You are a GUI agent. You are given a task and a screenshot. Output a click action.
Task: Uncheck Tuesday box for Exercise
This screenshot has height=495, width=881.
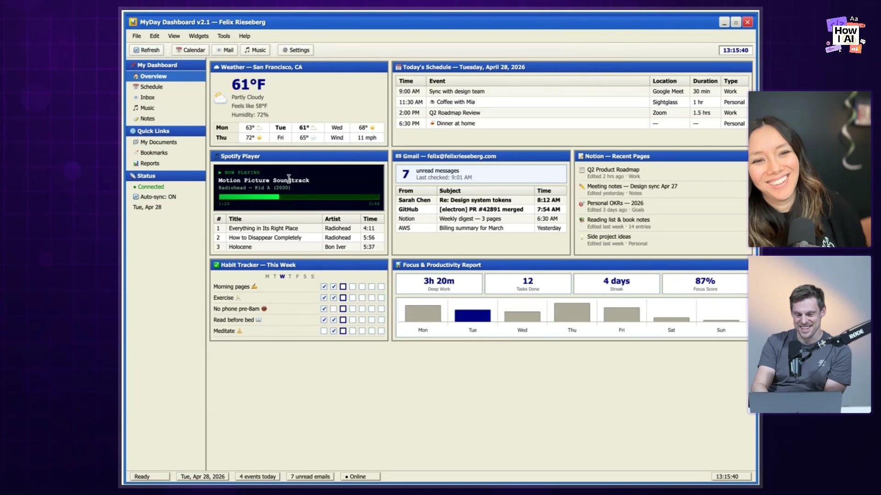(x=334, y=297)
